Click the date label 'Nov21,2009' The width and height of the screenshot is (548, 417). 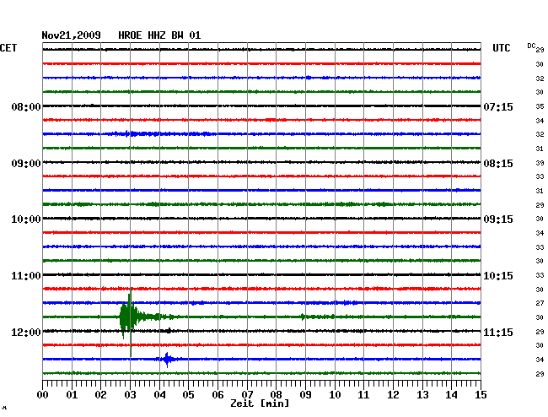pyautogui.click(x=71, y=35)
